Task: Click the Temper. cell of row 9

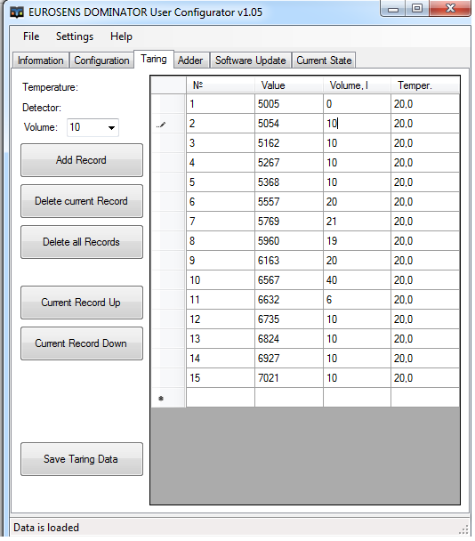Action: (x=425, y=261)
